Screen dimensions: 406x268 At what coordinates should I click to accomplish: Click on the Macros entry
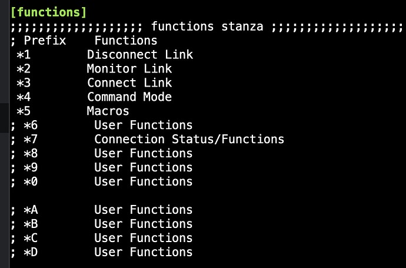click(x=108, y=111)
